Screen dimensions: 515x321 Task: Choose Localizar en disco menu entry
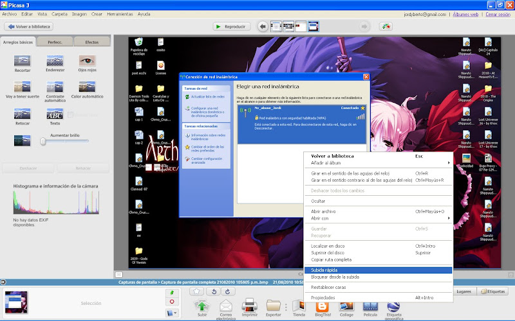(378, 246)
